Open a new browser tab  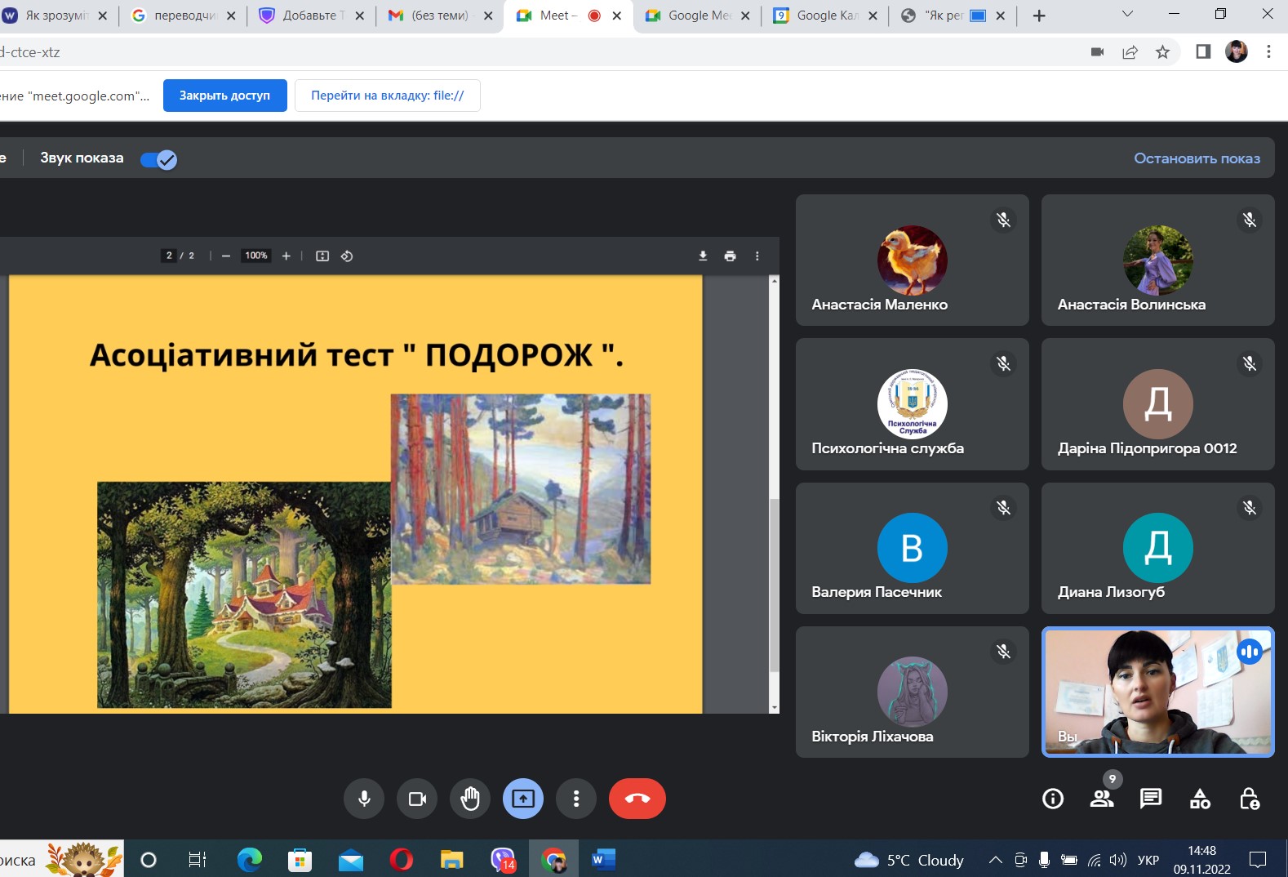(x=1039, y=16)
